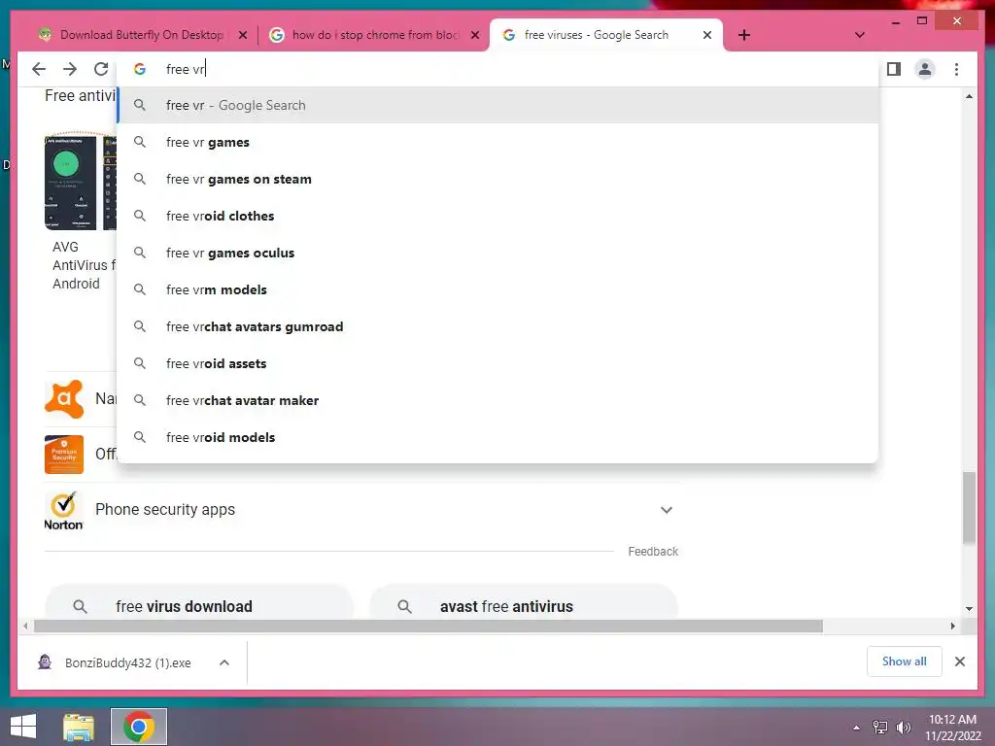Open the network status tray icon
995x746 pixels.
pos(880,728)
